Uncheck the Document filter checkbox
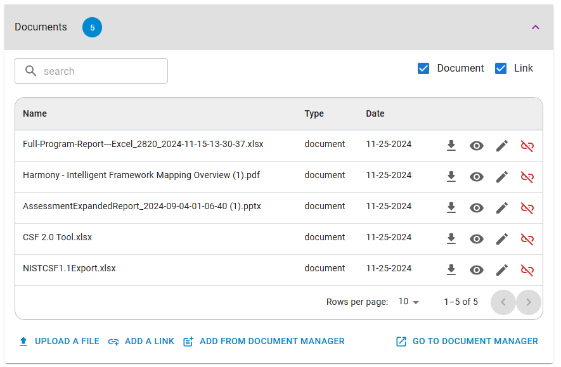This screenshot has width=561, height=367. [423, 68]
